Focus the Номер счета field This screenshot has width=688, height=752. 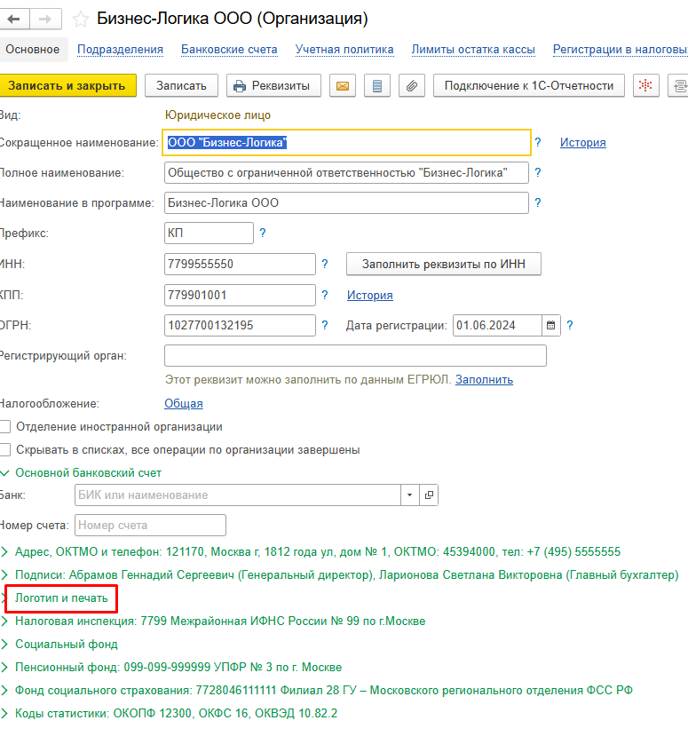[x=150, y=525]
